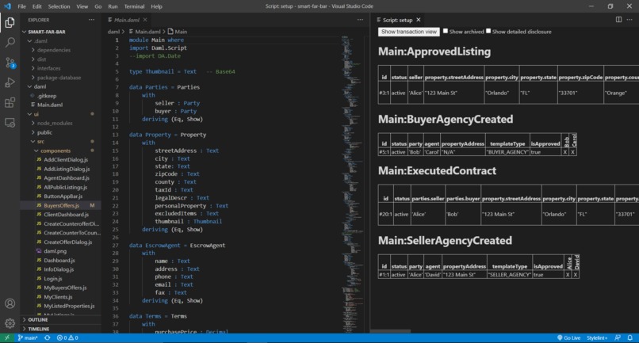Open BuyersOffers.js in explorer
The image size is (639, 343).
[x=61, y=205]
